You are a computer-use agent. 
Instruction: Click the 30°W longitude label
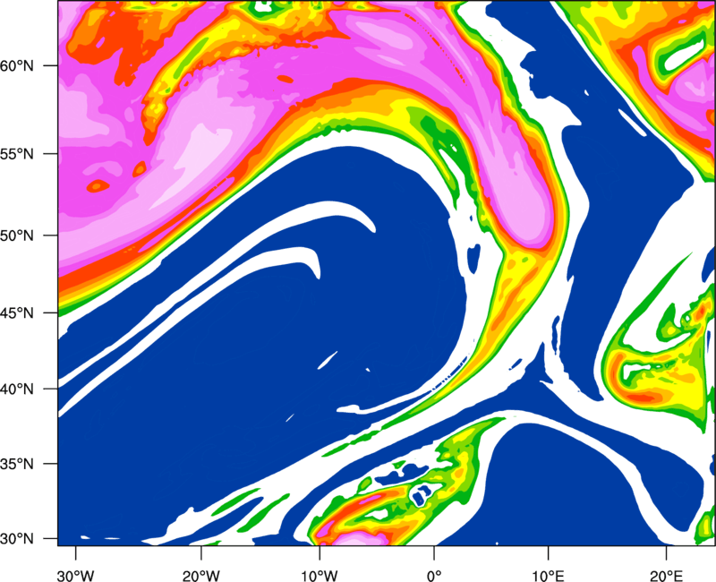[x=75, y=576]
